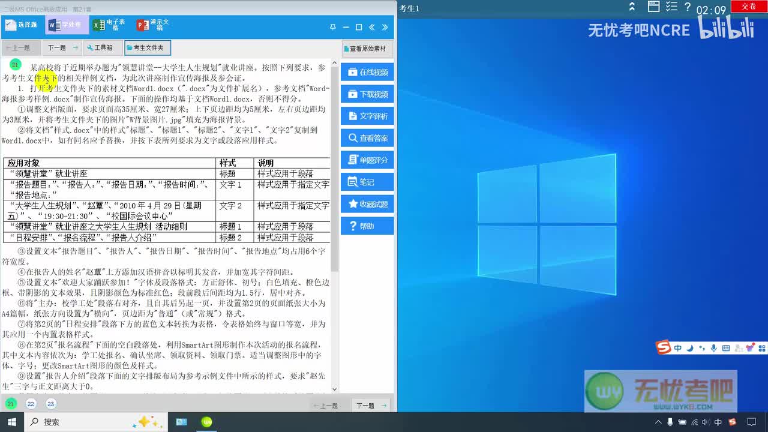Open the 帮助 help button
The height and width of the screenshot is (432, 768).
(367, 226)
